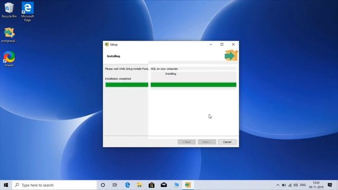The width and height of the screenshot is (338, 190).
Task: Show hidden system tray icons
Action: click(x=278, y=185)
